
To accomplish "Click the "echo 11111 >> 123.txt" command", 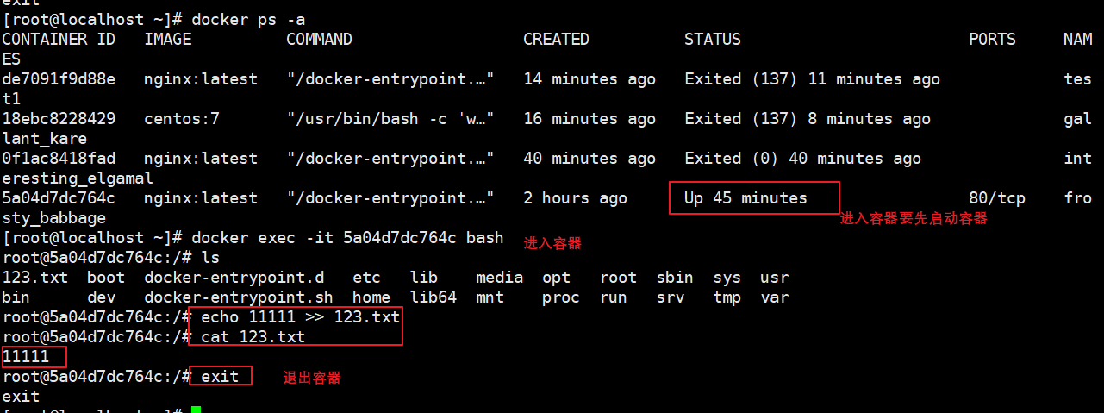I will (x=300, y=316).
